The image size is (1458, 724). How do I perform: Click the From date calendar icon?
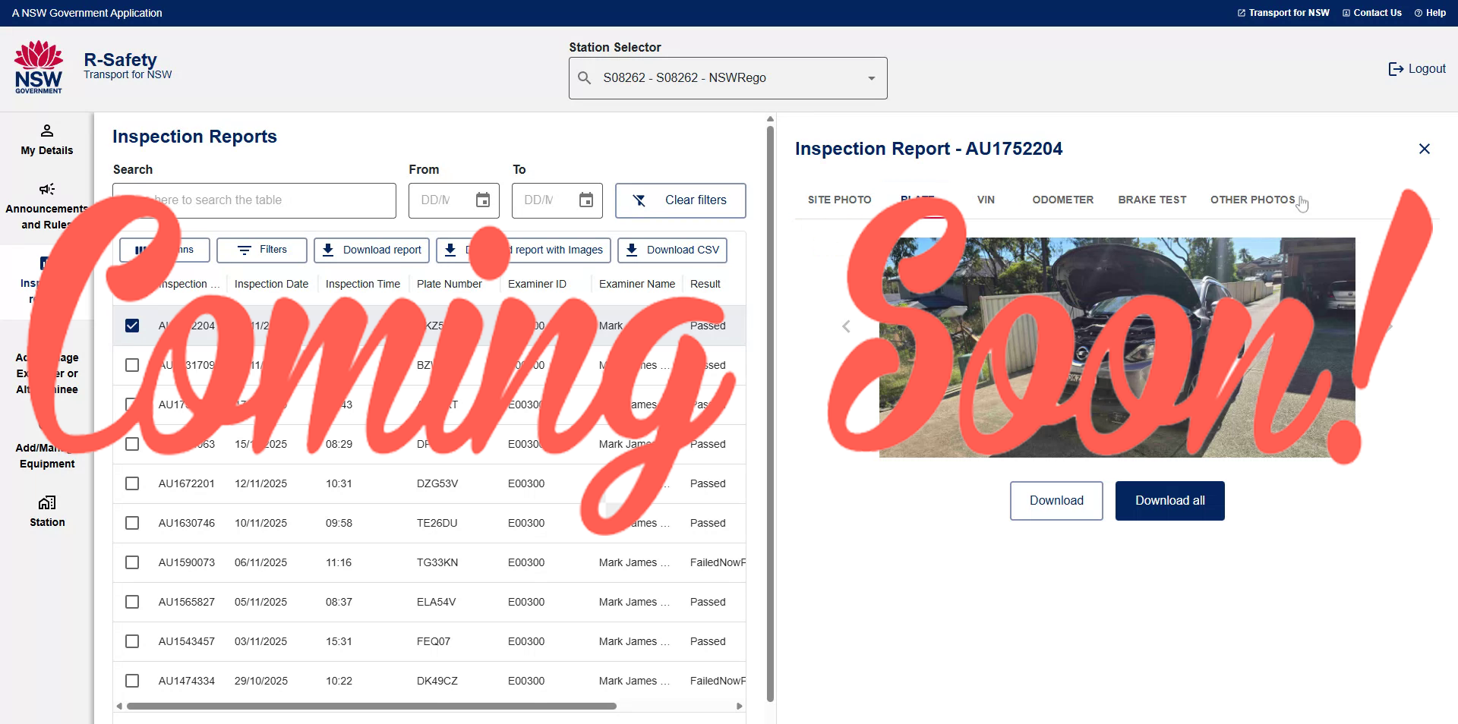pos(483,200)
